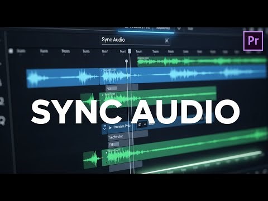The image size is (268, 201).
Task: Click the round sync marker above the blue clip
Action: click(127, 61)
